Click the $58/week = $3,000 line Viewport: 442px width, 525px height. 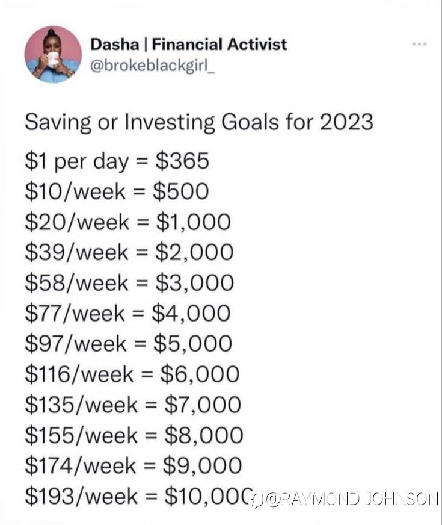129,283
